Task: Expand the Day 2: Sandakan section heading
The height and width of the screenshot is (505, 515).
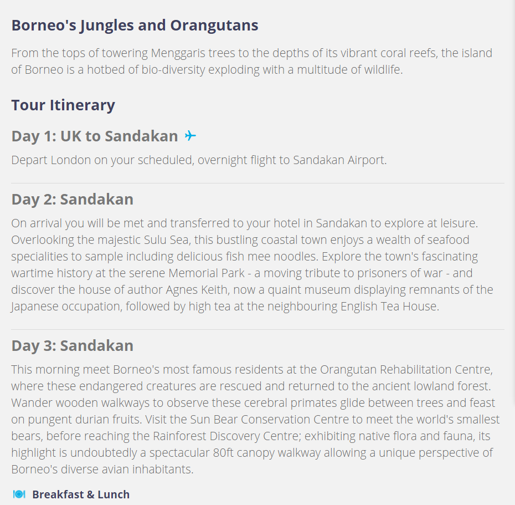Action: (x=72, y=199)
